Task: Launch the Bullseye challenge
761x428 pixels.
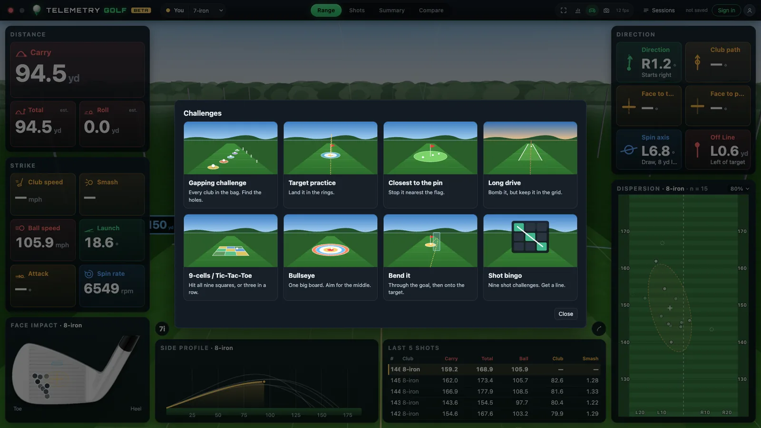Action: 331,257
